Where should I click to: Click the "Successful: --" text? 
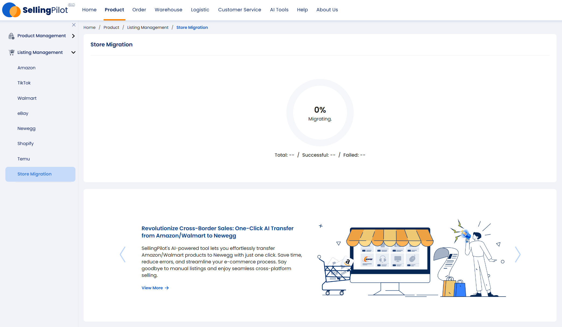[x=319, y=155]
